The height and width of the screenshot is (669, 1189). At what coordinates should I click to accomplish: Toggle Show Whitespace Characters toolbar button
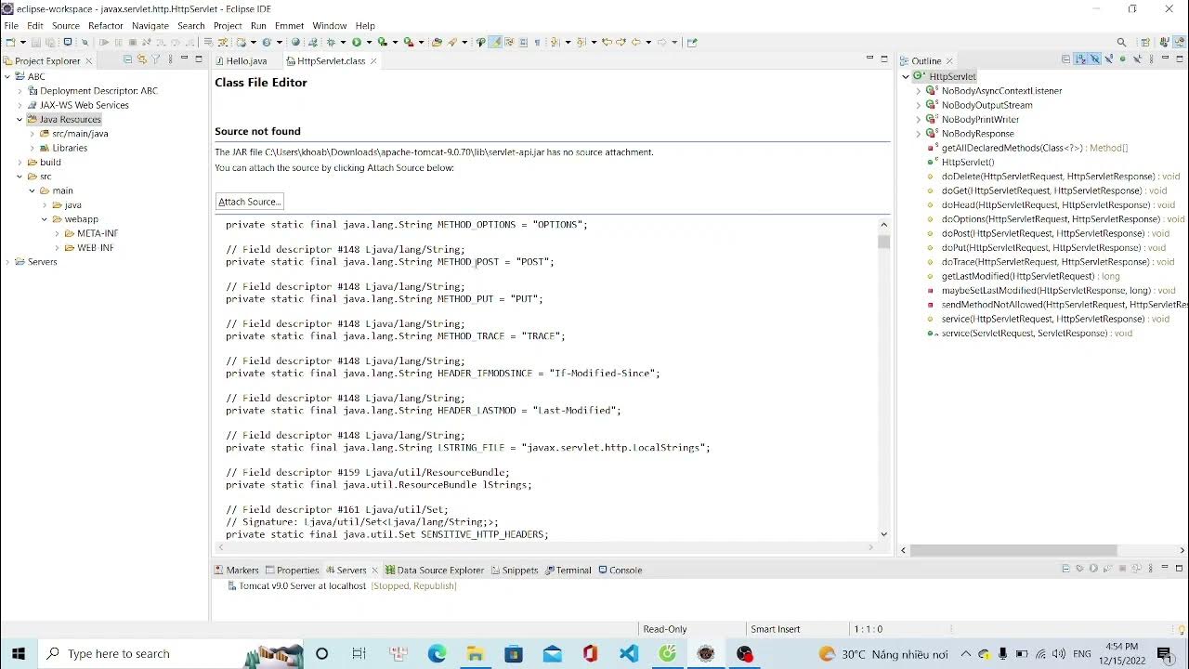point(536,42)
